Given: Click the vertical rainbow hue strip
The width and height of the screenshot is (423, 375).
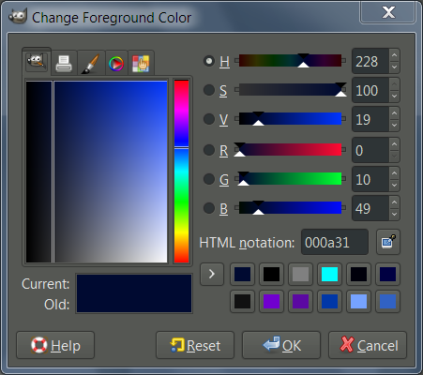Looking at the screenshot, I should tap(181, 172).
